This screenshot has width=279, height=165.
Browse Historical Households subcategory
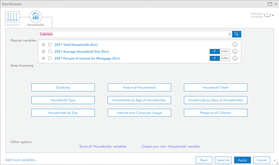(139, 87)
